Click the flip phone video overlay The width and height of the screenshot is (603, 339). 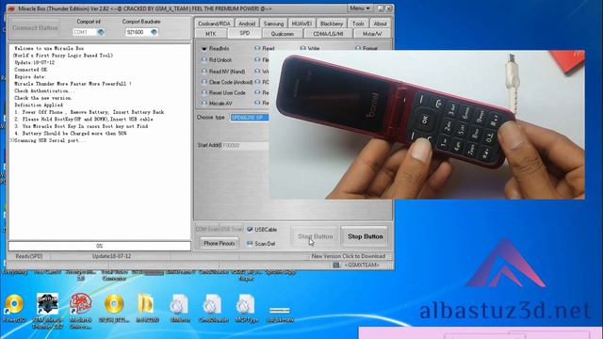point(427,125)
